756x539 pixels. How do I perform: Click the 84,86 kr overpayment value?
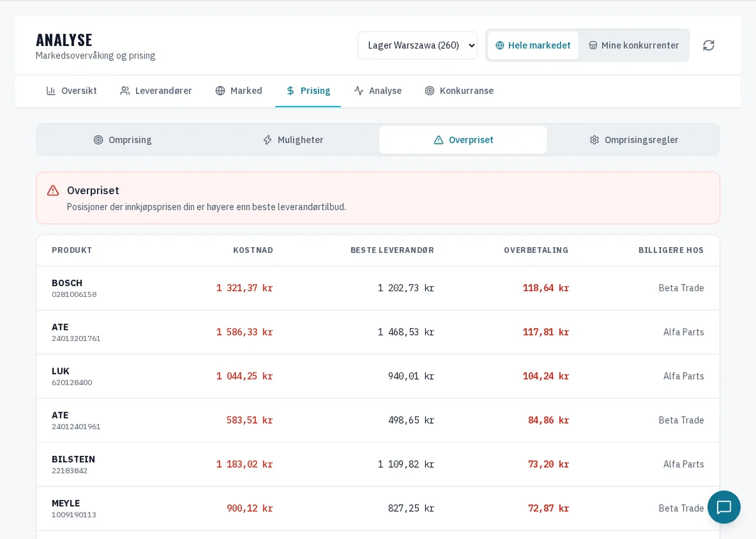(548, 420)
